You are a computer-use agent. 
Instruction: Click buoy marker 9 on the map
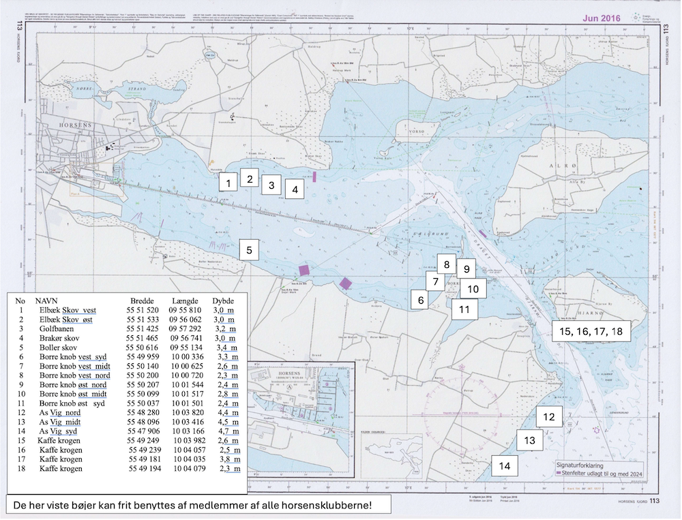(466, 269)
